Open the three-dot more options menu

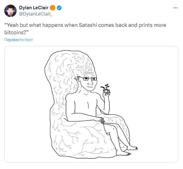[175, 8]
